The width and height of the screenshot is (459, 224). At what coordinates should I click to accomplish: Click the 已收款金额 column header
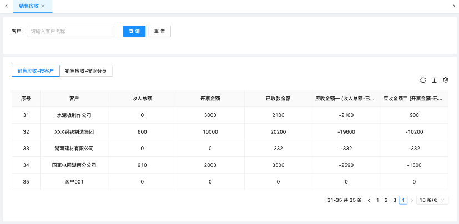click(x=278, y=99)
